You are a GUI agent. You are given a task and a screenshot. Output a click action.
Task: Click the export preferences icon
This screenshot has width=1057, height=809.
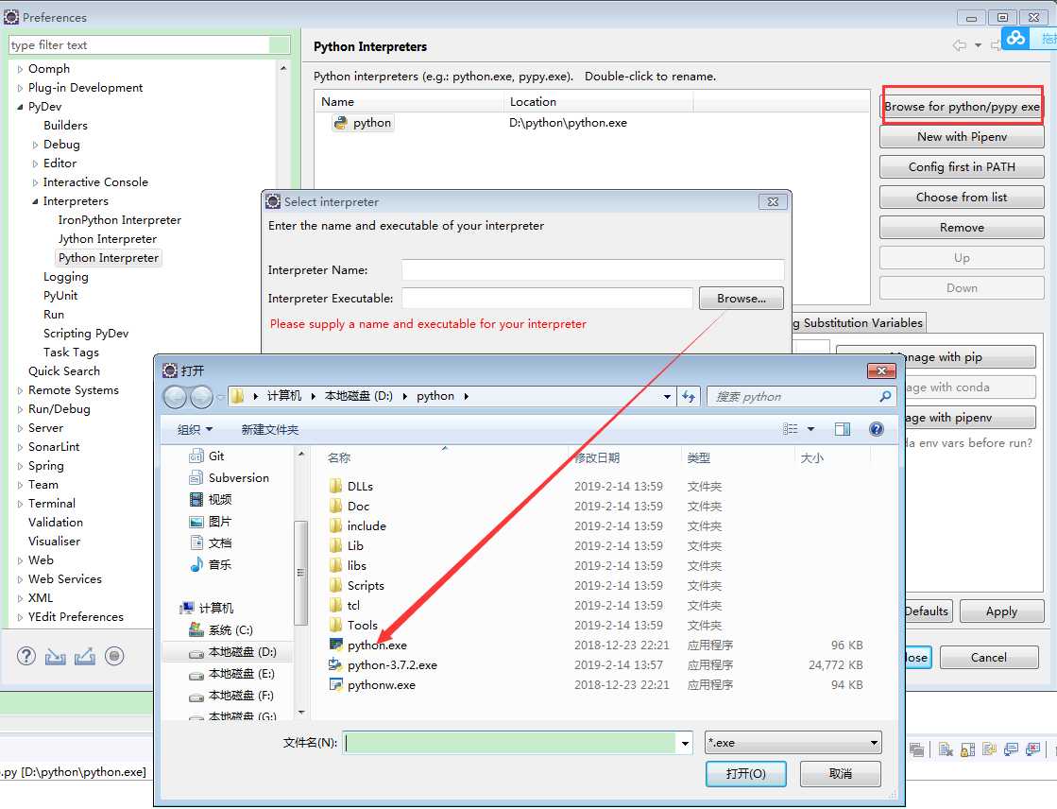[84, 656]
